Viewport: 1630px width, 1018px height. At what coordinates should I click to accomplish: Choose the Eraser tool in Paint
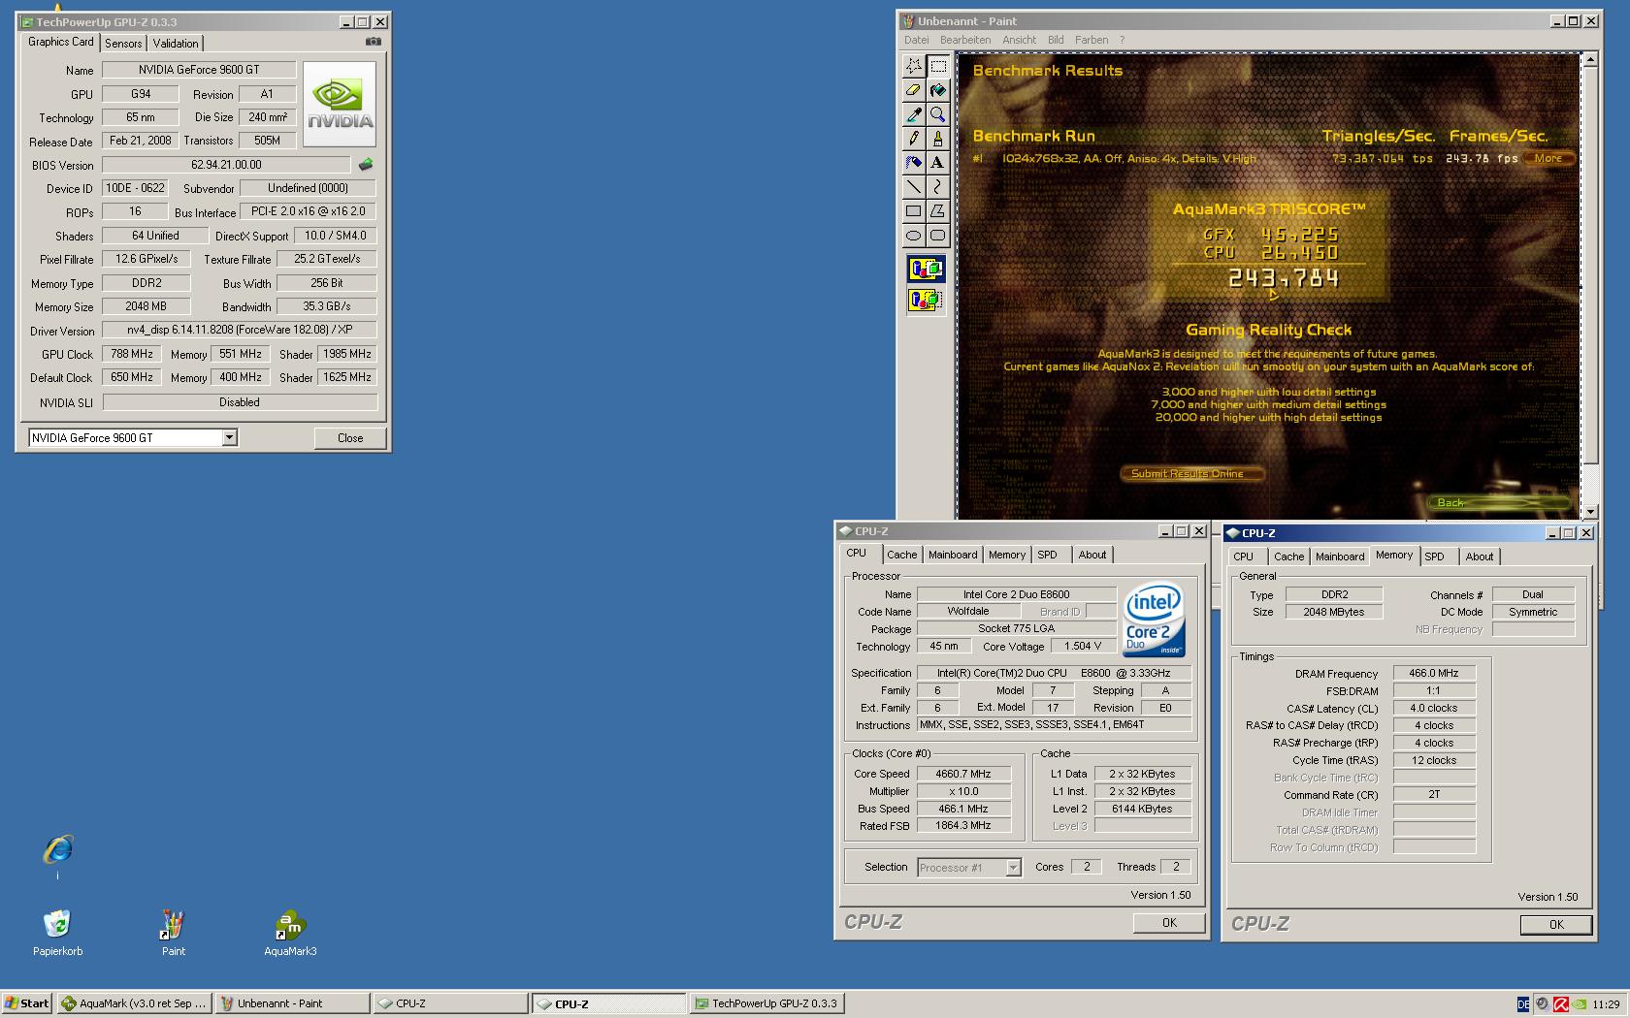[914, 90]
